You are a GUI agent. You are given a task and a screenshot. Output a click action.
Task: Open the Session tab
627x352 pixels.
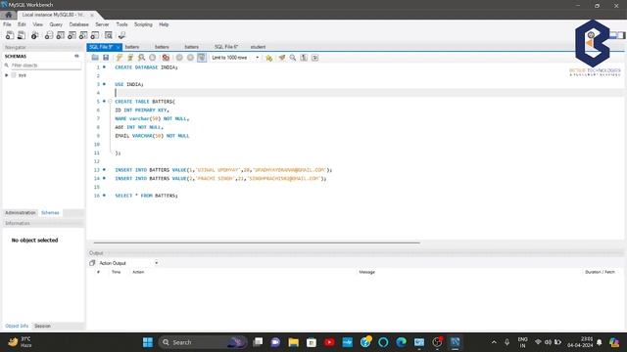(42, 326)
